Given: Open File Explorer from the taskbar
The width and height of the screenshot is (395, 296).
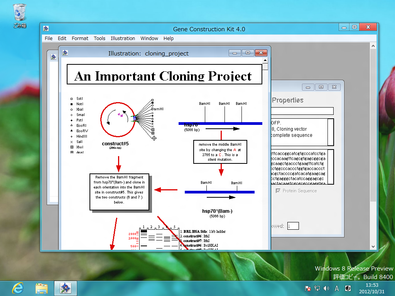Looking at the screenshot, I should pyautogui.click(x=42, y=288).
